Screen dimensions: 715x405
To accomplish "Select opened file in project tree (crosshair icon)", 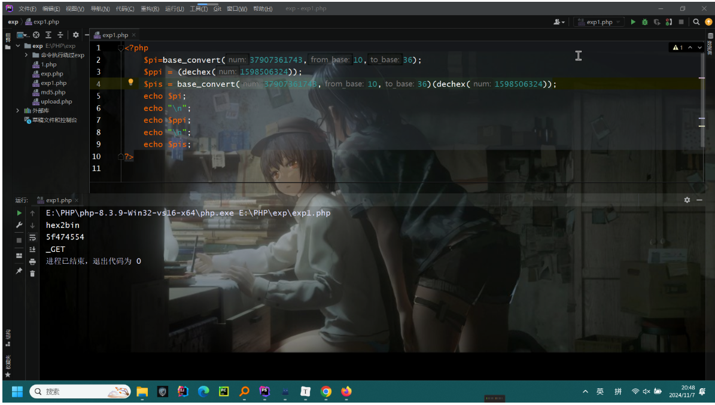I will point(36,35).
